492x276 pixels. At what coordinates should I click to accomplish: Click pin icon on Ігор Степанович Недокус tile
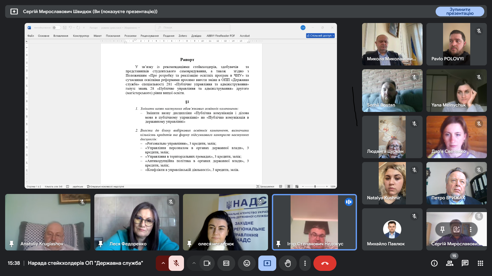click(x=278, y=244)
